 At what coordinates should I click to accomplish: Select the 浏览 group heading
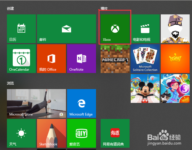tap(11, 83)
